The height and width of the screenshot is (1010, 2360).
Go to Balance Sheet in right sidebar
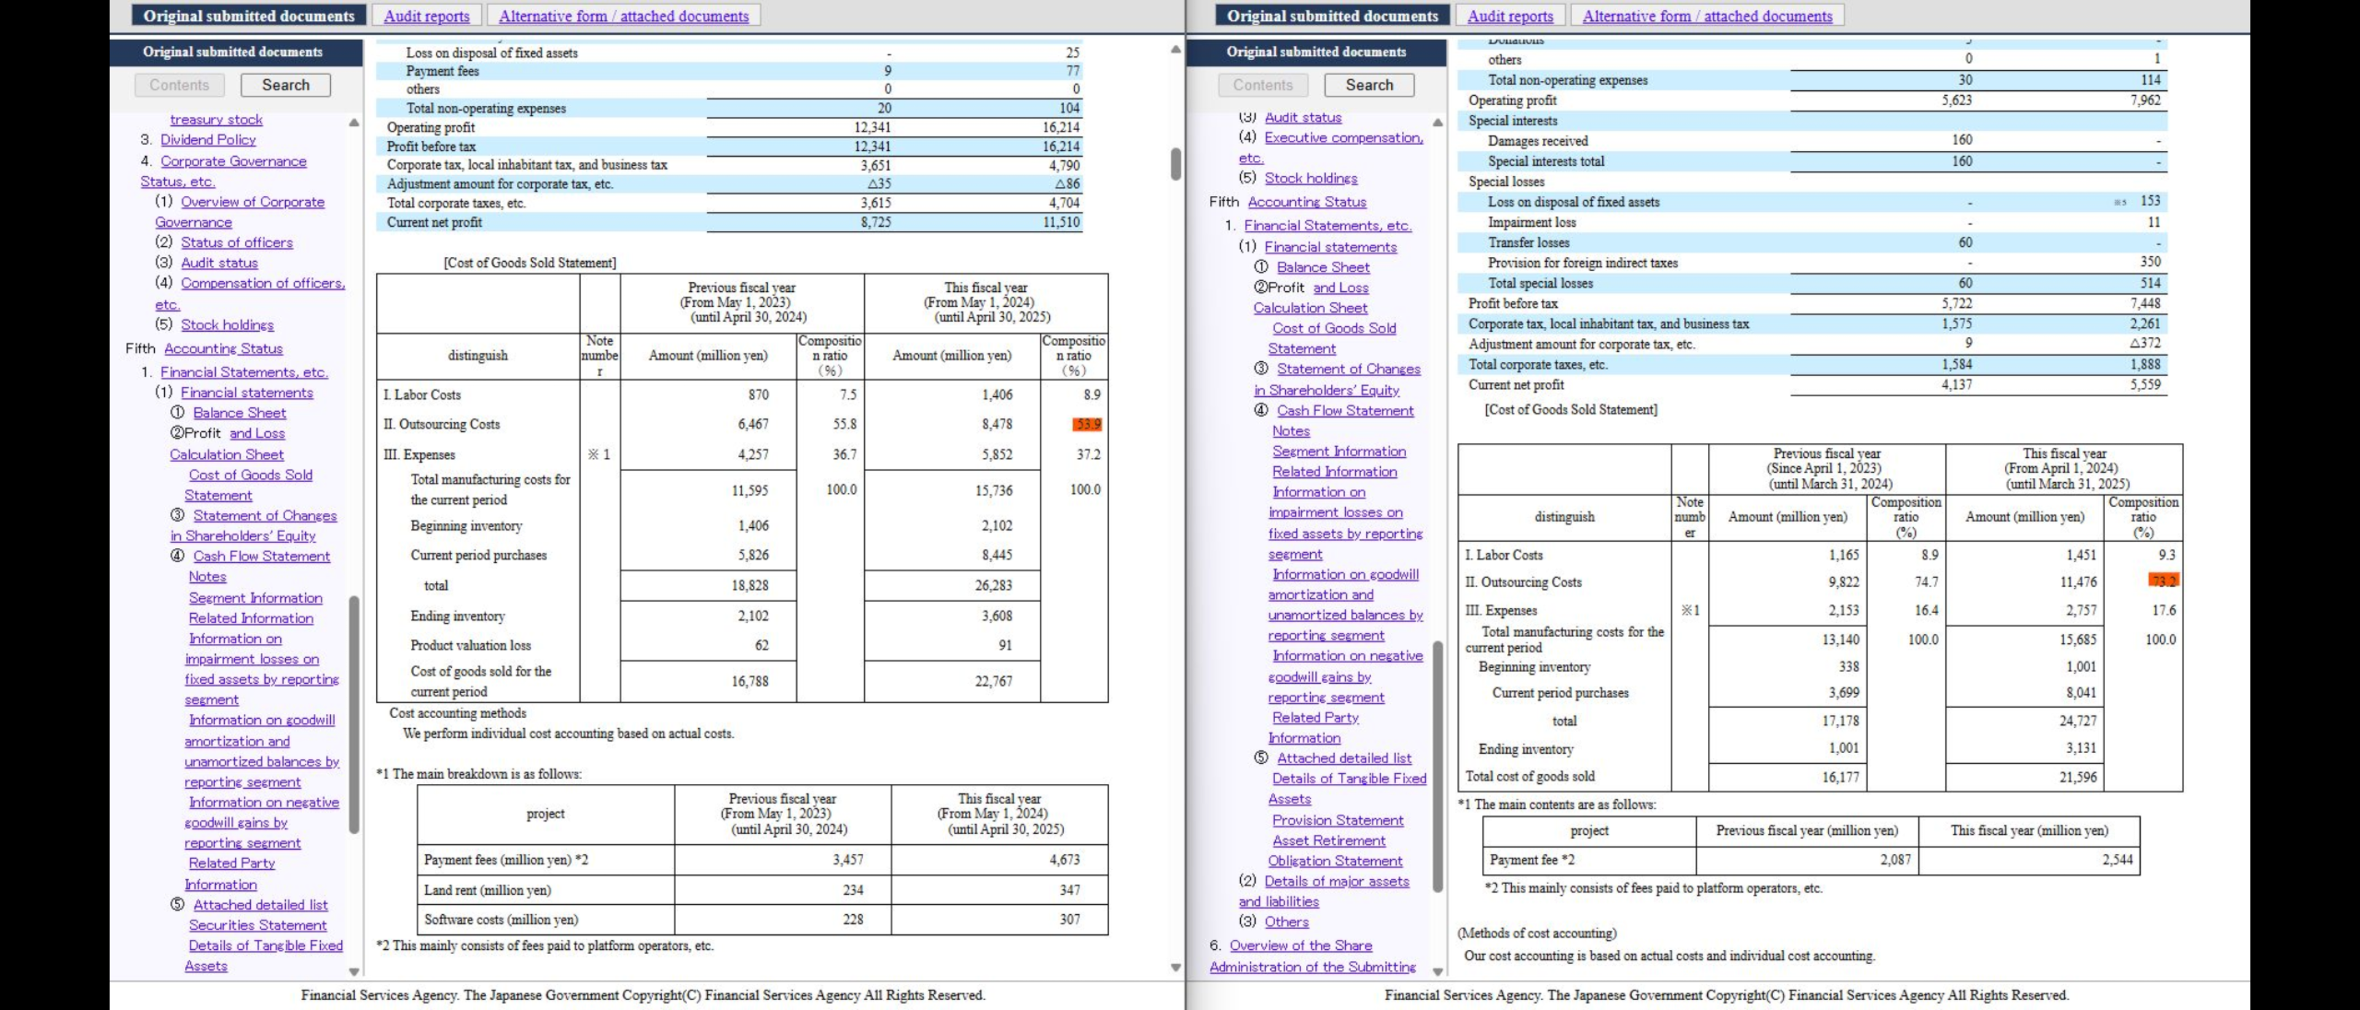pyautogui.click(x=1323, y=267)
